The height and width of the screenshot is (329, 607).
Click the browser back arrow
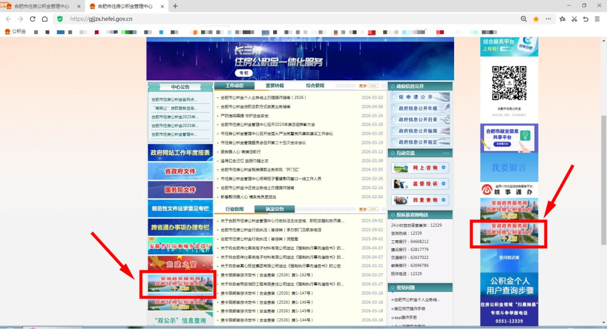pos(8,19)
